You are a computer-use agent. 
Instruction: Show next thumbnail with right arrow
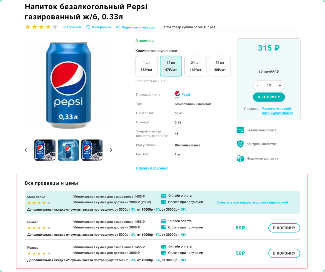click(109, 150)
